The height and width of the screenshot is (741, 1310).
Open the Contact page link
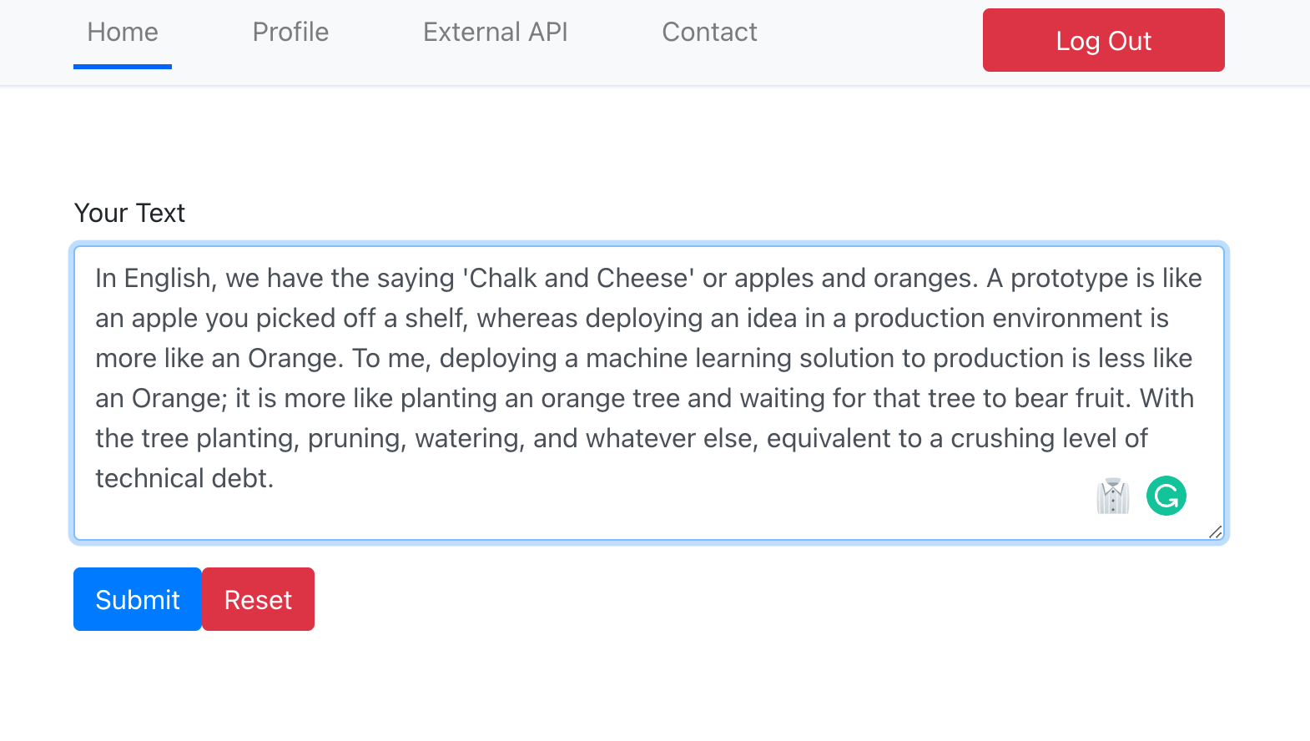coord(709,33)
